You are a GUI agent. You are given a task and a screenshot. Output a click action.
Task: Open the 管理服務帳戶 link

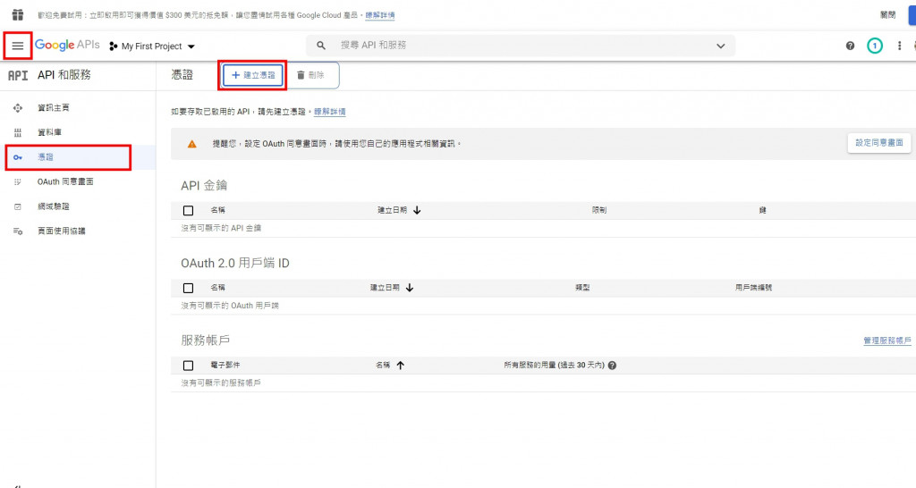coord(886,341)
